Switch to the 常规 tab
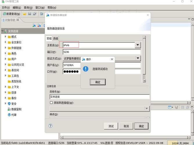 click(x=49, y=38)
